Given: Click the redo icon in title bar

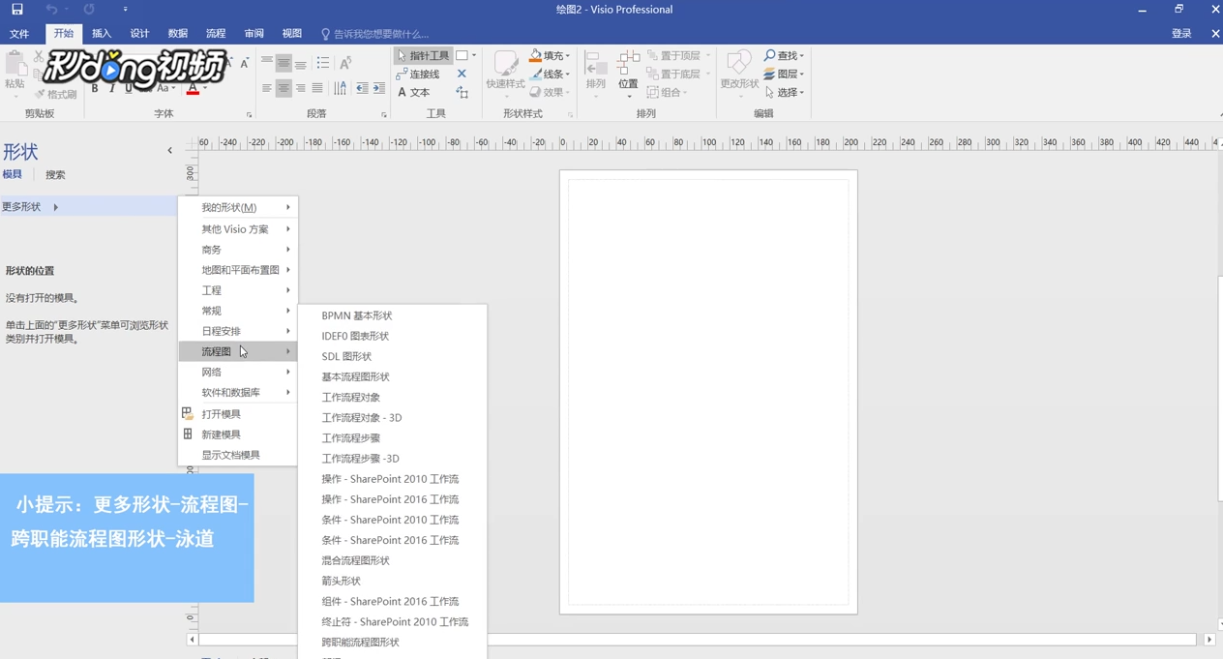Looking at the screenshot, I should (89, 10).
